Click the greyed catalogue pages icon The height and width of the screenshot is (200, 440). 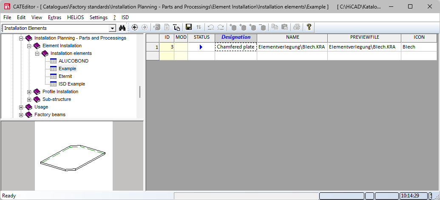coord(157,27)
